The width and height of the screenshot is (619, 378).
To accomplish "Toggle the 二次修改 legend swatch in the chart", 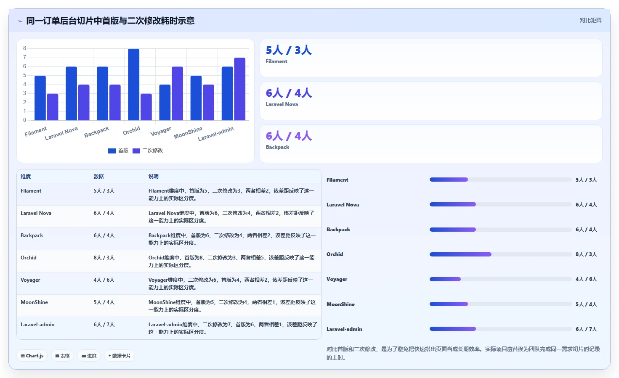I will 136,151.
